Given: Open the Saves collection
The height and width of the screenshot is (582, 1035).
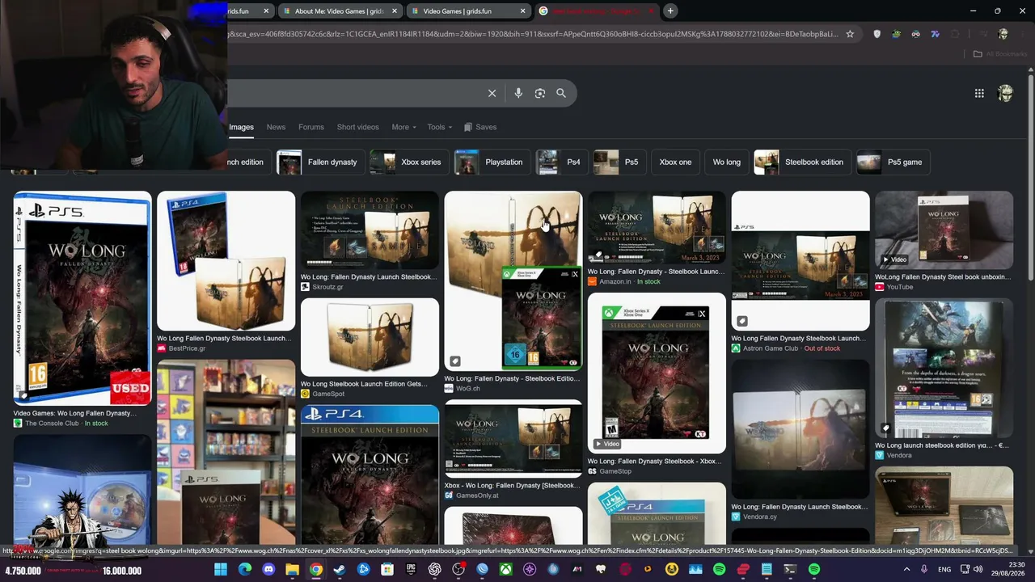Looking at the screenshot, I should pyautogui.click(x=480, y=127).
